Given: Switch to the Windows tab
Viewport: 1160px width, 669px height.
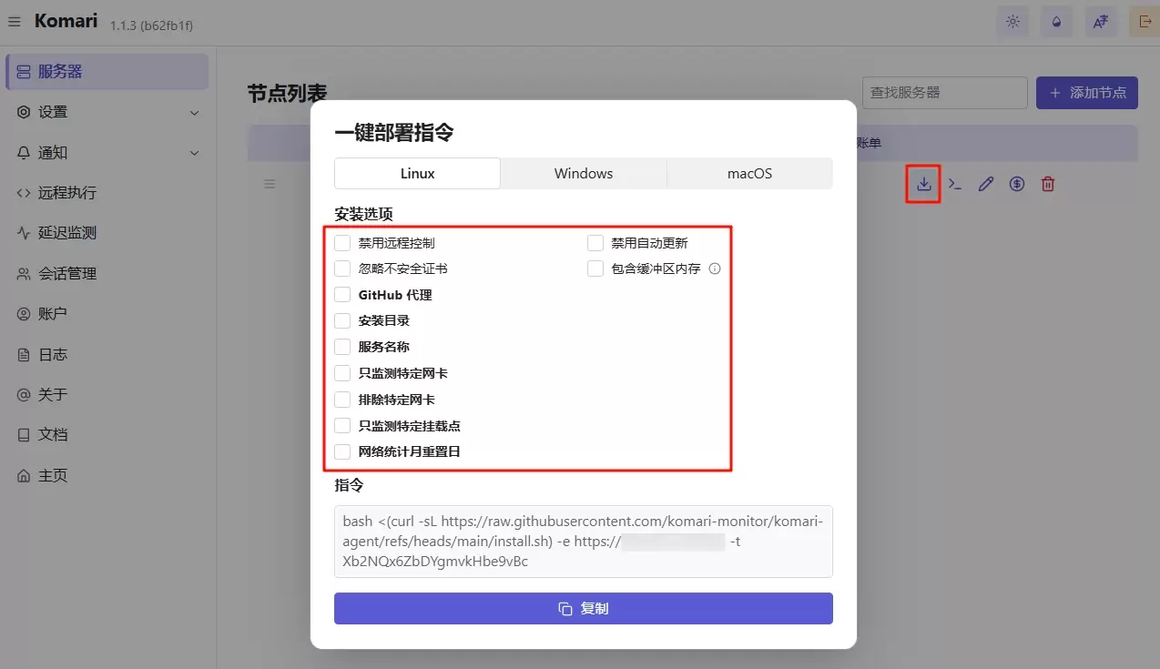Looking at the screenshot, I should [584, 173].
